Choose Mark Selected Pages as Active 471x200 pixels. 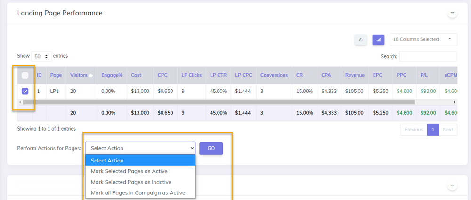pos(140,171)
